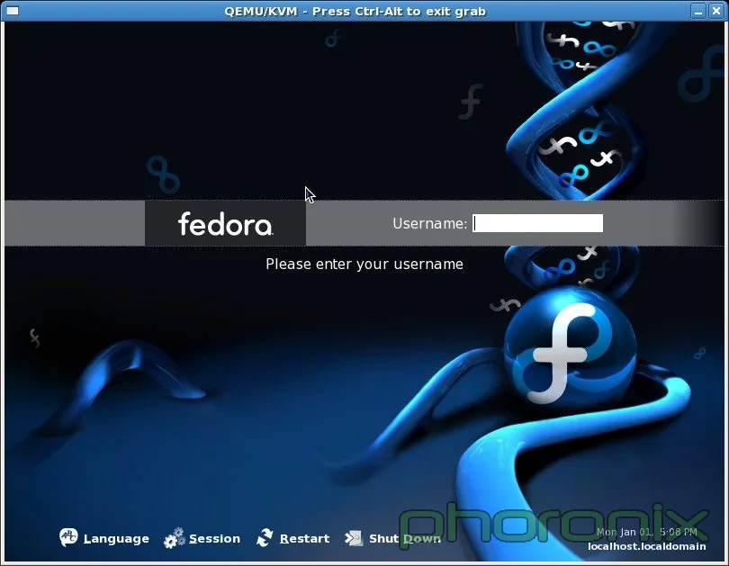Click the Restart arrows icon
Viewport: 729px width, 566px height.
pos(265,537)
